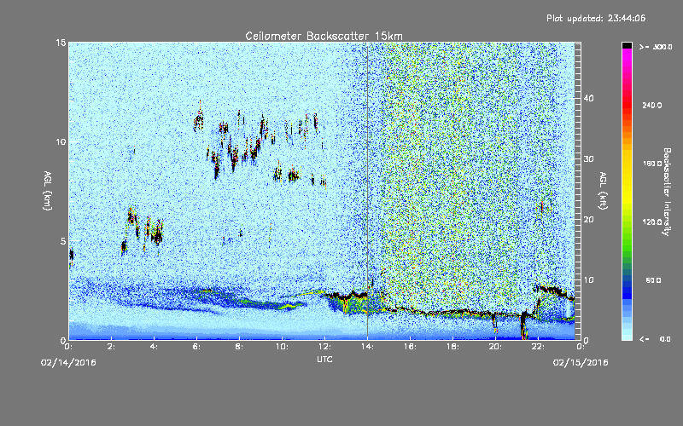Click the '>= 300.0' colorbar value
The width and height of the screenshot is (683, 426).
656,47
